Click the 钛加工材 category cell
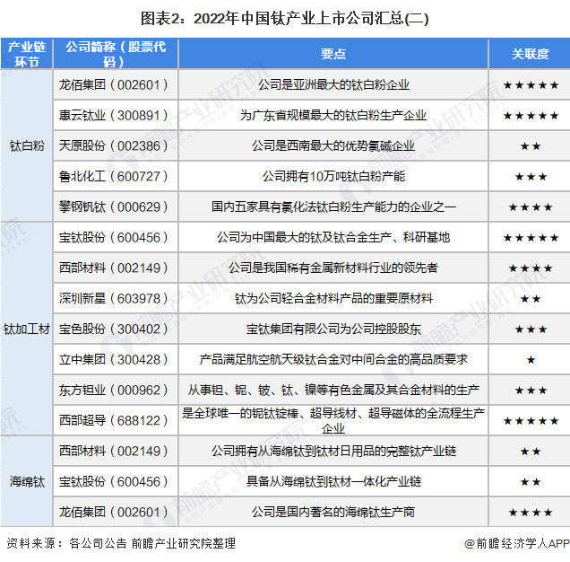 [x=27, y=329]
